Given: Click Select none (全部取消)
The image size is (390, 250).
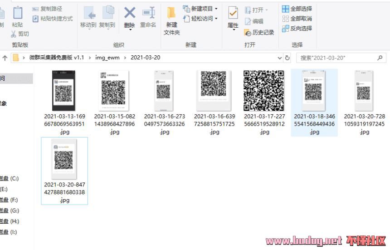Looking at the screenshot, I should point(297,19).
